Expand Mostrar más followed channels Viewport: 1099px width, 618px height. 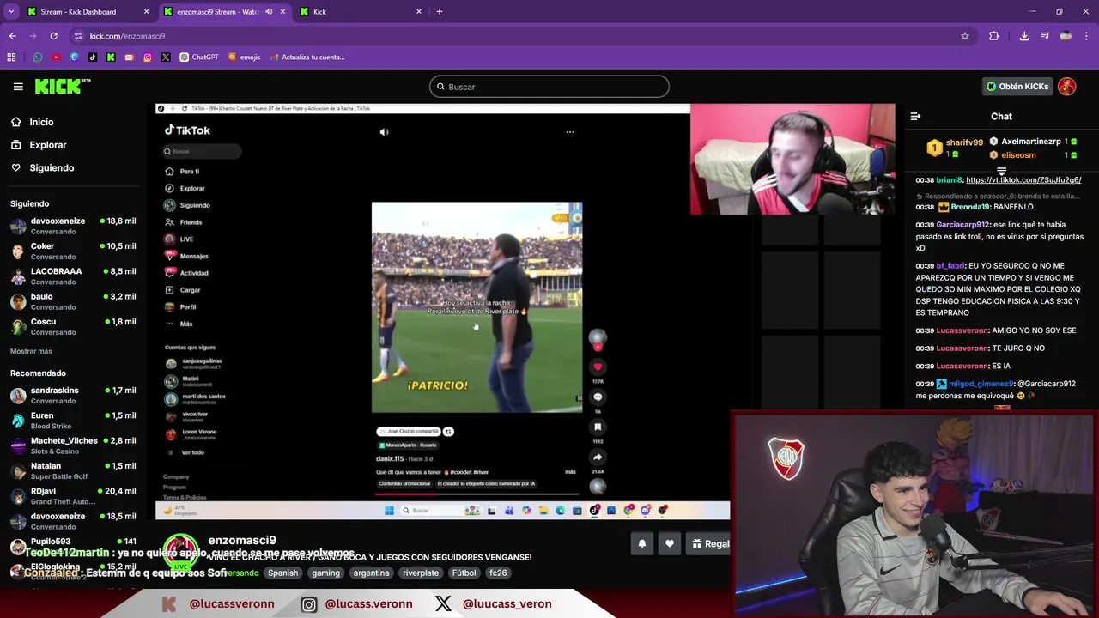pos(31,351)
